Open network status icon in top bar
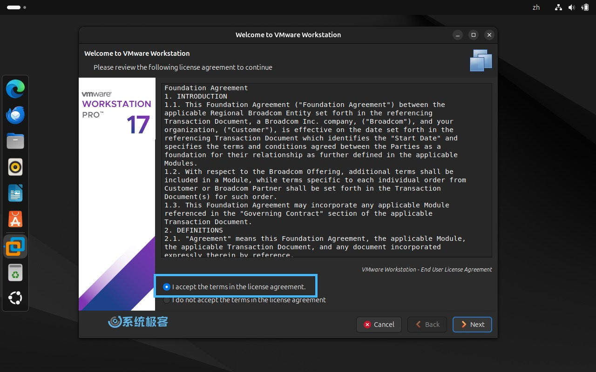 coord(558,7)
